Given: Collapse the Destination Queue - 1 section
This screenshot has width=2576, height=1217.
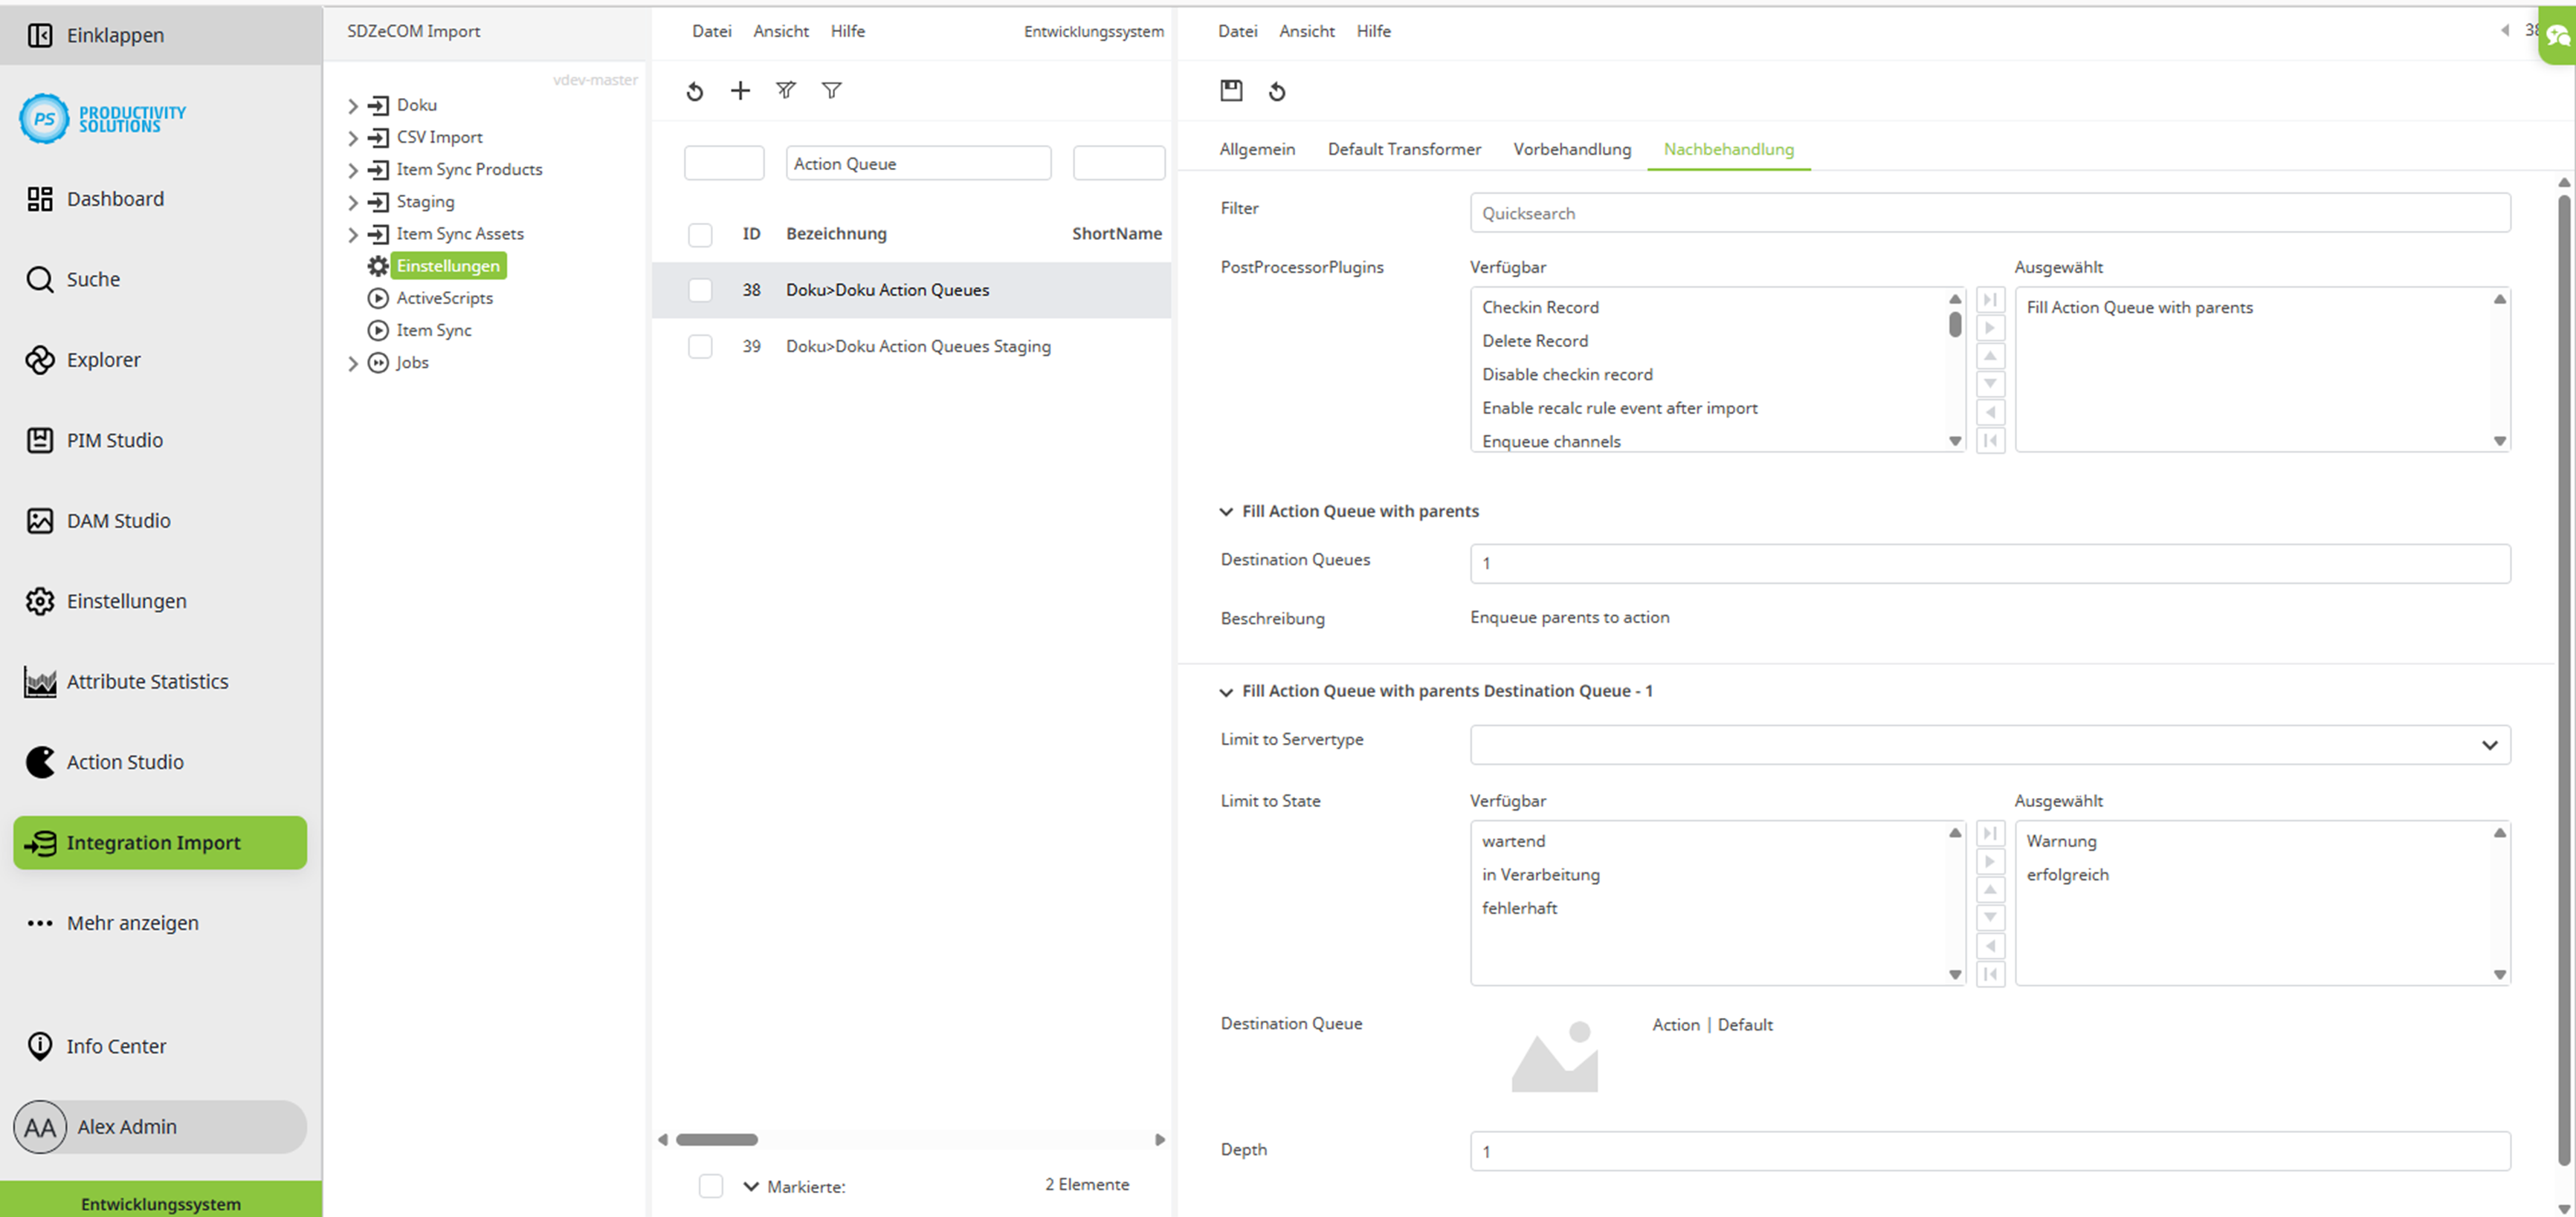Looking at the screenshot, I should coord(1226,692).
